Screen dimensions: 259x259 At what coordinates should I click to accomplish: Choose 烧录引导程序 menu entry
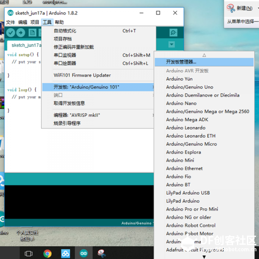click(98, 123)
